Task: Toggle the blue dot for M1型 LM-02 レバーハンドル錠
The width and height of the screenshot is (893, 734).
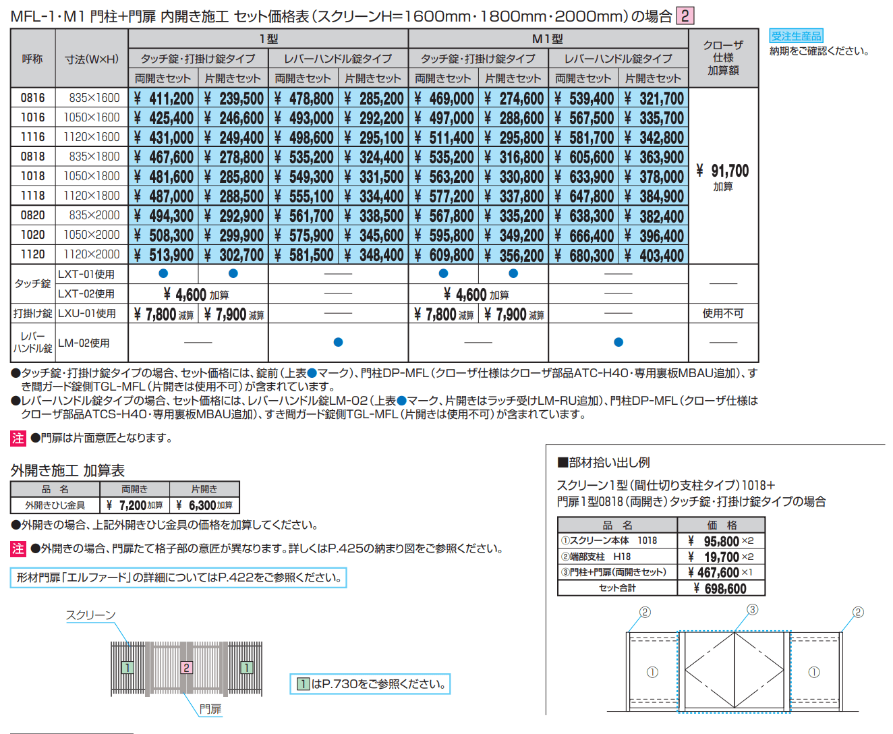Action: coord(618,342)
